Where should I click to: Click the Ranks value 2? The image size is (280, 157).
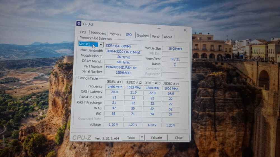(175, 64)
